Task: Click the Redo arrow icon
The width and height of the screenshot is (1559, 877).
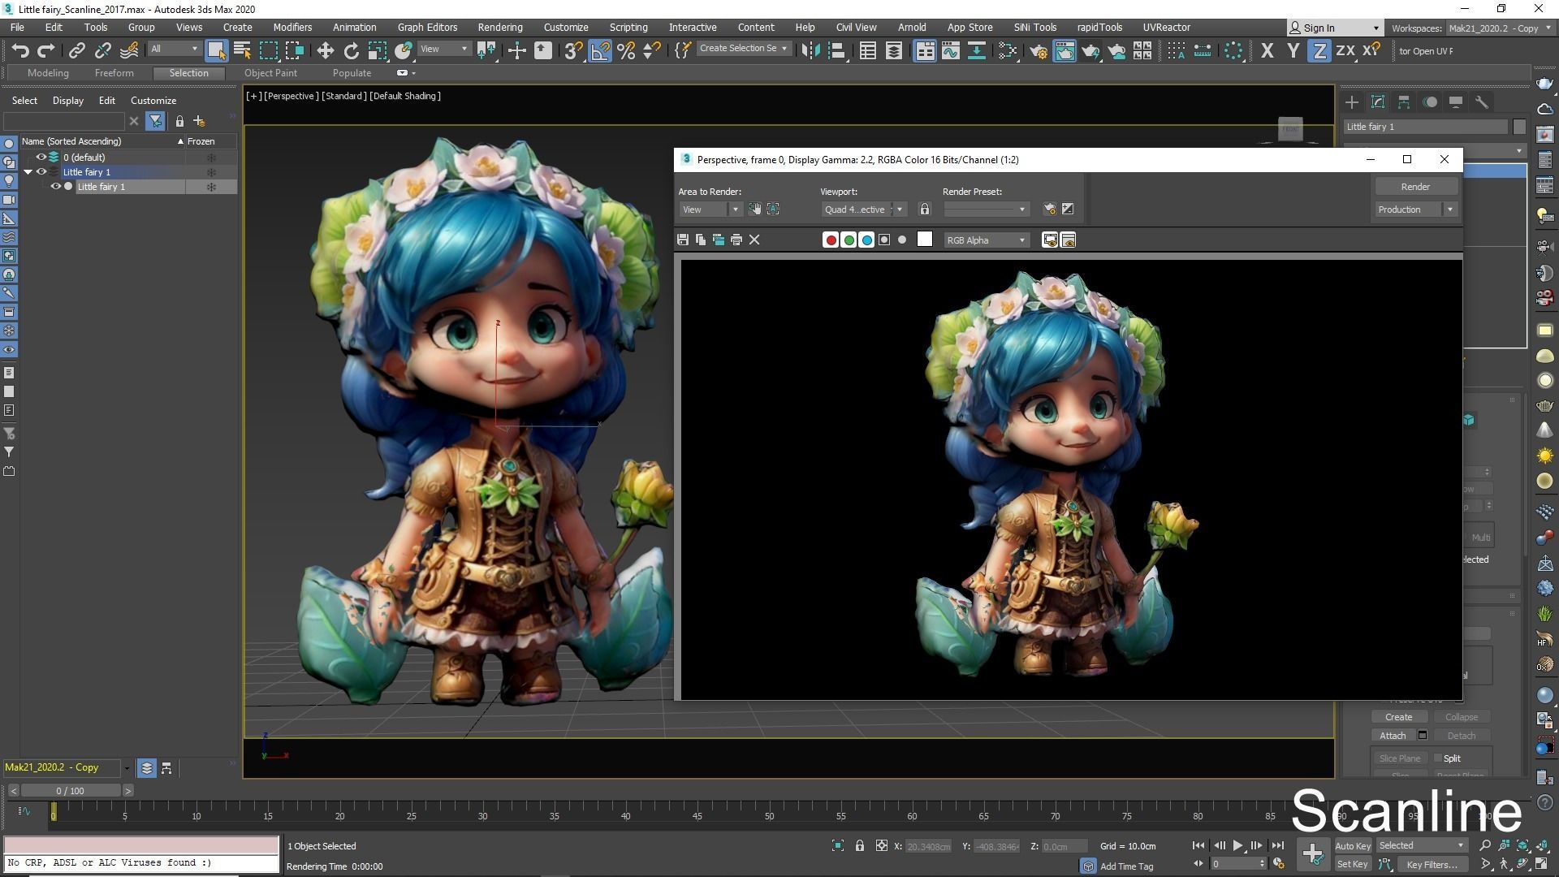Action: [x=46, y=50]
